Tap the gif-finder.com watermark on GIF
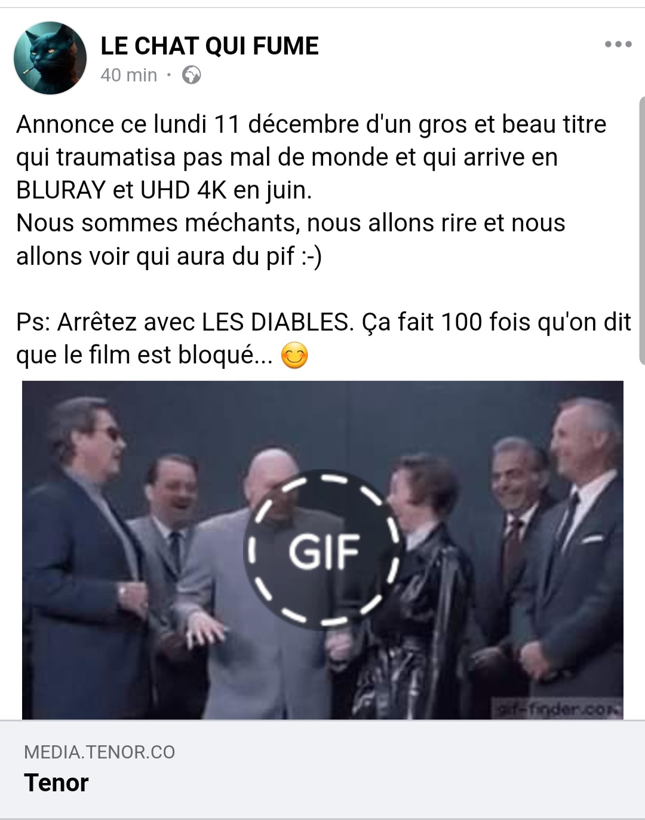 pos(559,708)
